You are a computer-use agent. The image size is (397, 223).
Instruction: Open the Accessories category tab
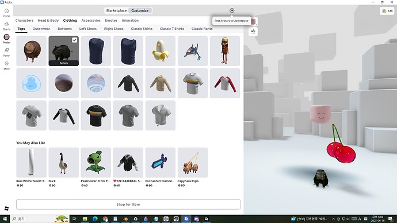91,21
